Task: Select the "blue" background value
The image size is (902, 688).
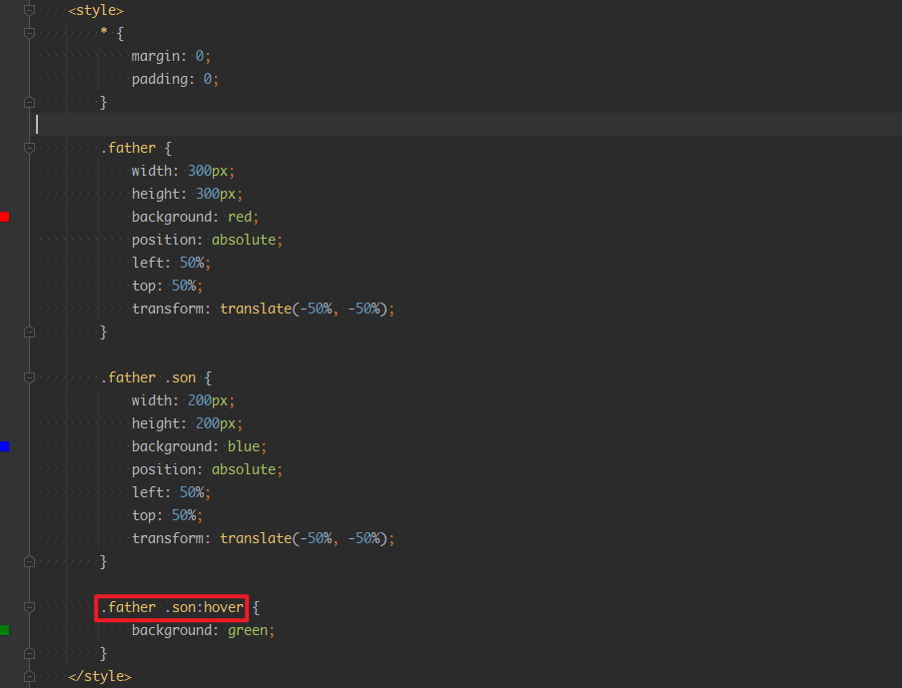Action: pos(244,446)
